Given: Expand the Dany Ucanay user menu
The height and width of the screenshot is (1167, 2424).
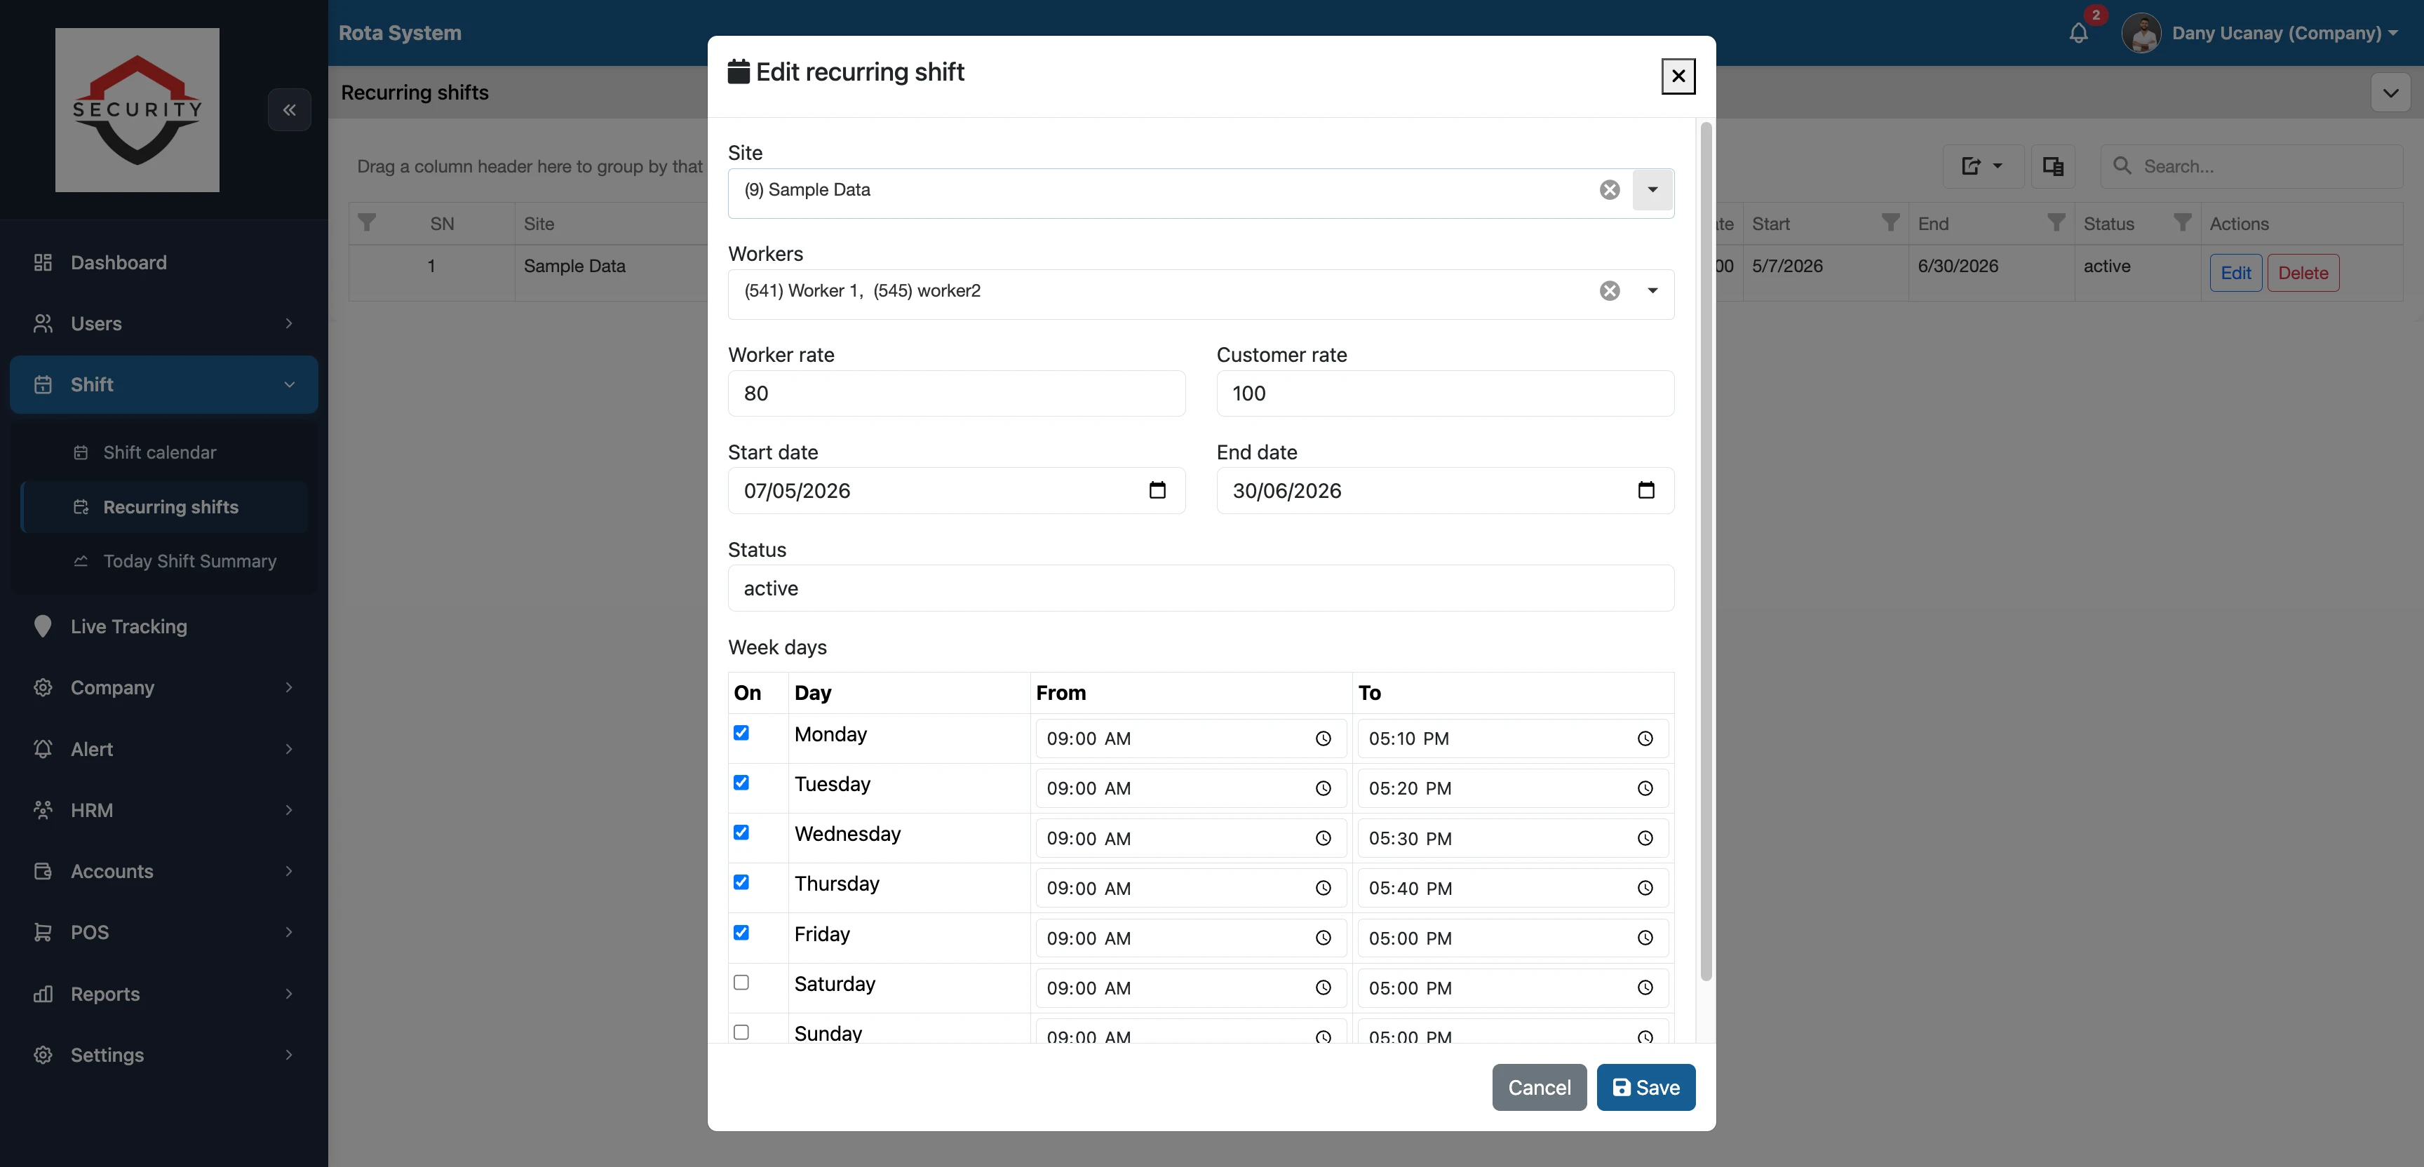Looking at the screenshot, I should click(x=2284, y=33).
